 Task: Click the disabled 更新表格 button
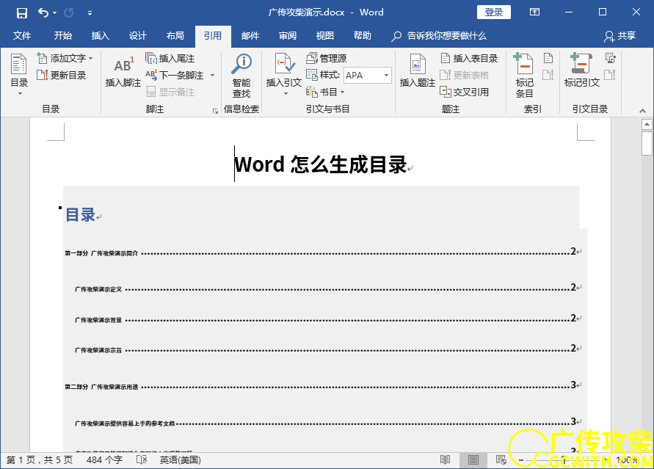tap(464, 76)
